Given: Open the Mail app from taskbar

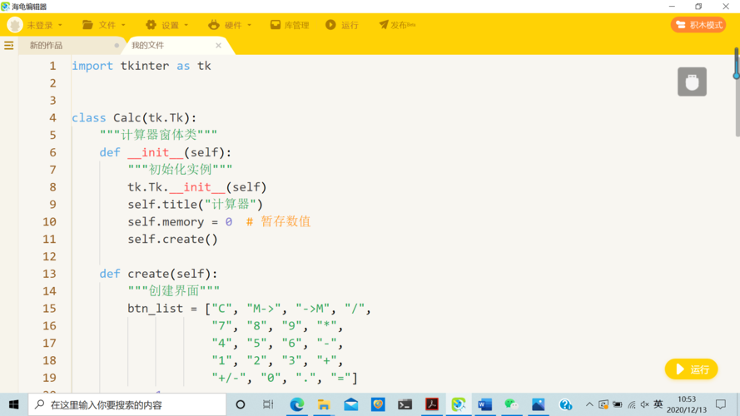Looking at the screenshot, I should [350, 404].
